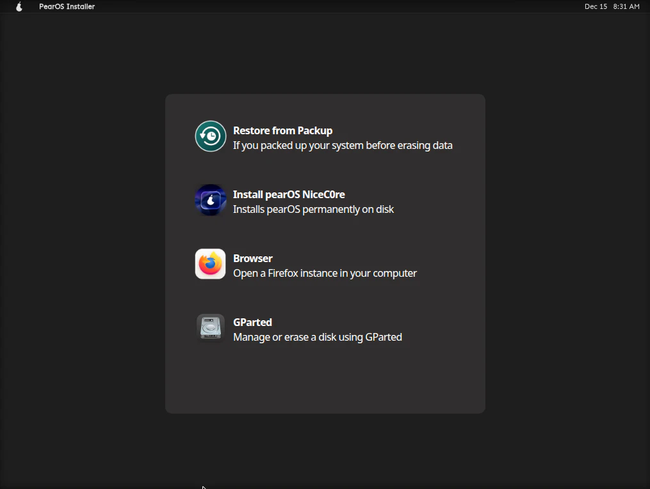Open GParted via the hard disk icon

point(211,328)
